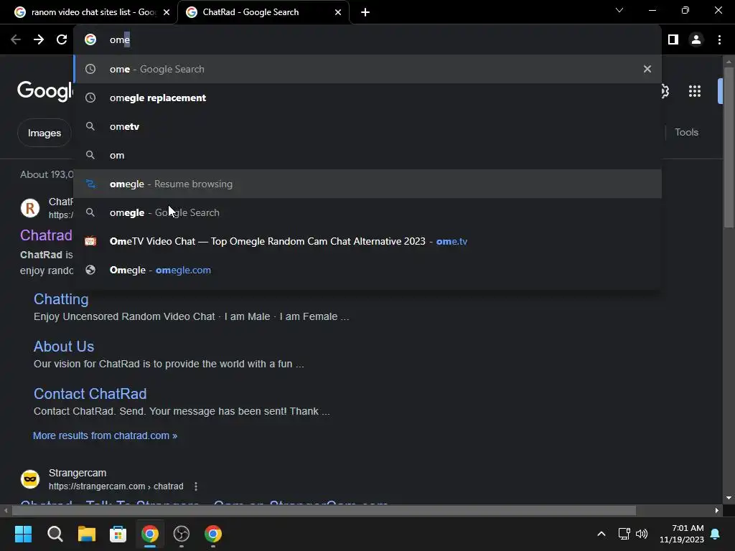Screen dimensions: 735x551
Task: Remove the 'ome - Google Search' suggestion
Action: coord(647,69)
